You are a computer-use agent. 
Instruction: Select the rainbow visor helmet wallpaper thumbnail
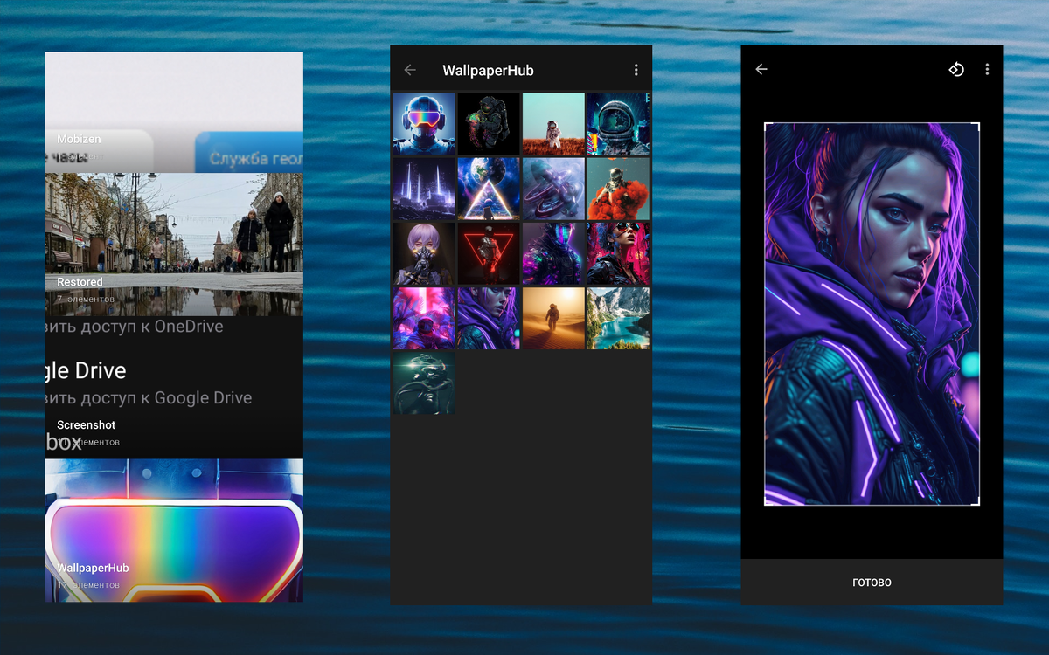click(x=424, y=124)
